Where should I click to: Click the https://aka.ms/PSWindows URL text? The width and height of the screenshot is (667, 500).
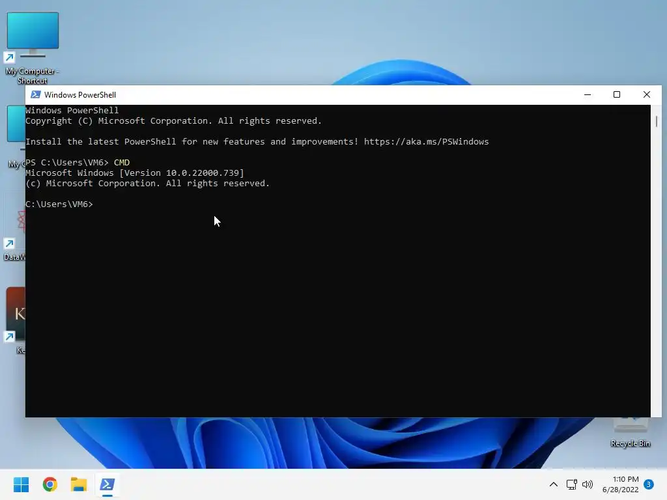point(426,141)
